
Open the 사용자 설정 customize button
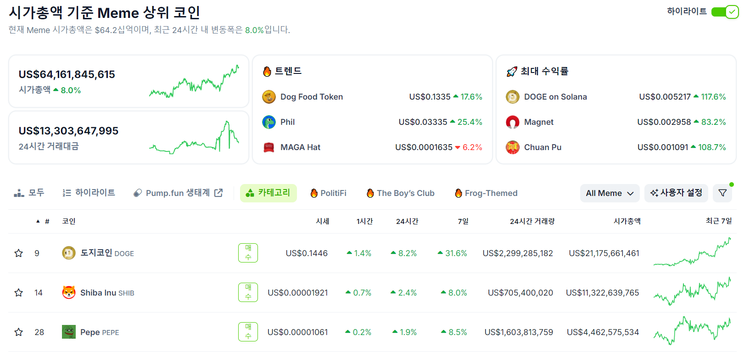coord(677,193)
